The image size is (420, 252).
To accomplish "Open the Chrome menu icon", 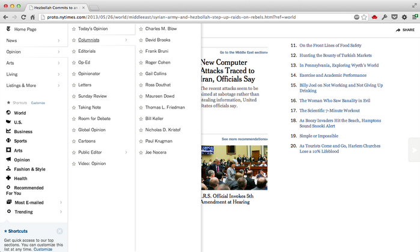I will click(x=415, y=17).
